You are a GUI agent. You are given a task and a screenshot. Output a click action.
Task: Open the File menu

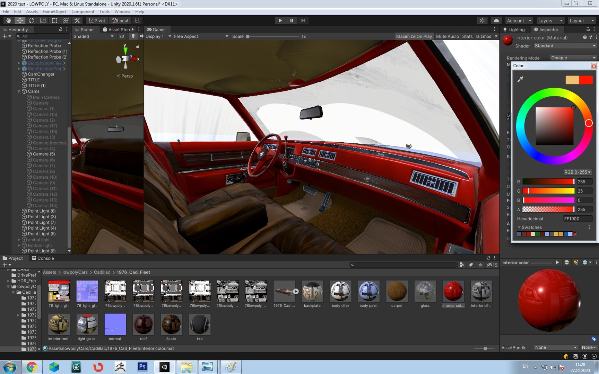click(x=6, y=11)
